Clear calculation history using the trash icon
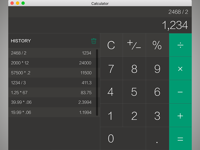Image resolution: width=200 pixels, height=150 pixels. [94, 41]
